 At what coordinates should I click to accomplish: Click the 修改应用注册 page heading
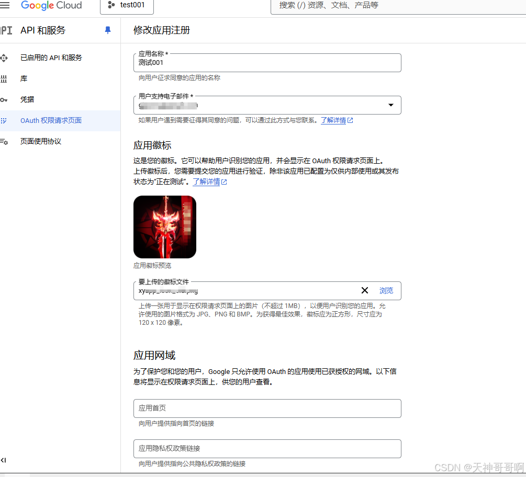tap(162, 30)
